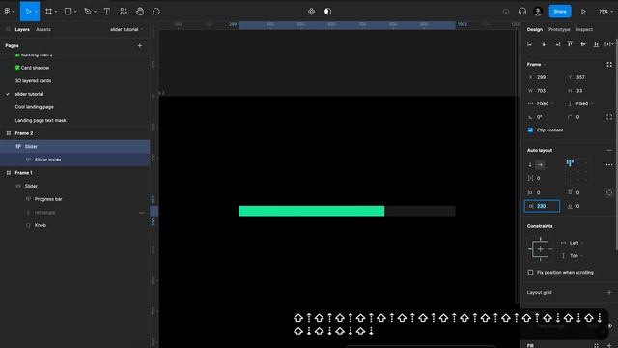Image resolution: width=618 pixels, height=348 pixels.
Task: Switch to the Prototype tab
Action: click(559, 29)
